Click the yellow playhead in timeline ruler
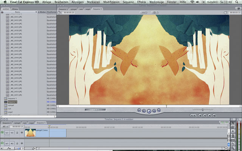The width and height of the screenshot is (242, 151). click(x=49, y=126)
